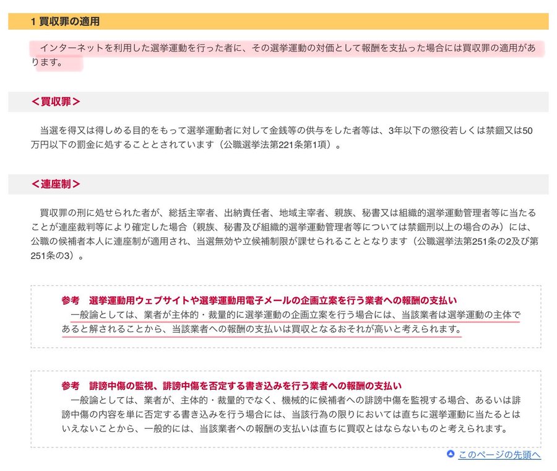Click the '＜連座制＞' subheading

(x=56, y=184)
